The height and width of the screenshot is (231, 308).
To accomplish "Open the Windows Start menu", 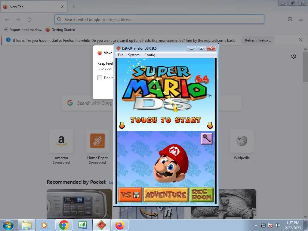I will (x=8, y=225).
